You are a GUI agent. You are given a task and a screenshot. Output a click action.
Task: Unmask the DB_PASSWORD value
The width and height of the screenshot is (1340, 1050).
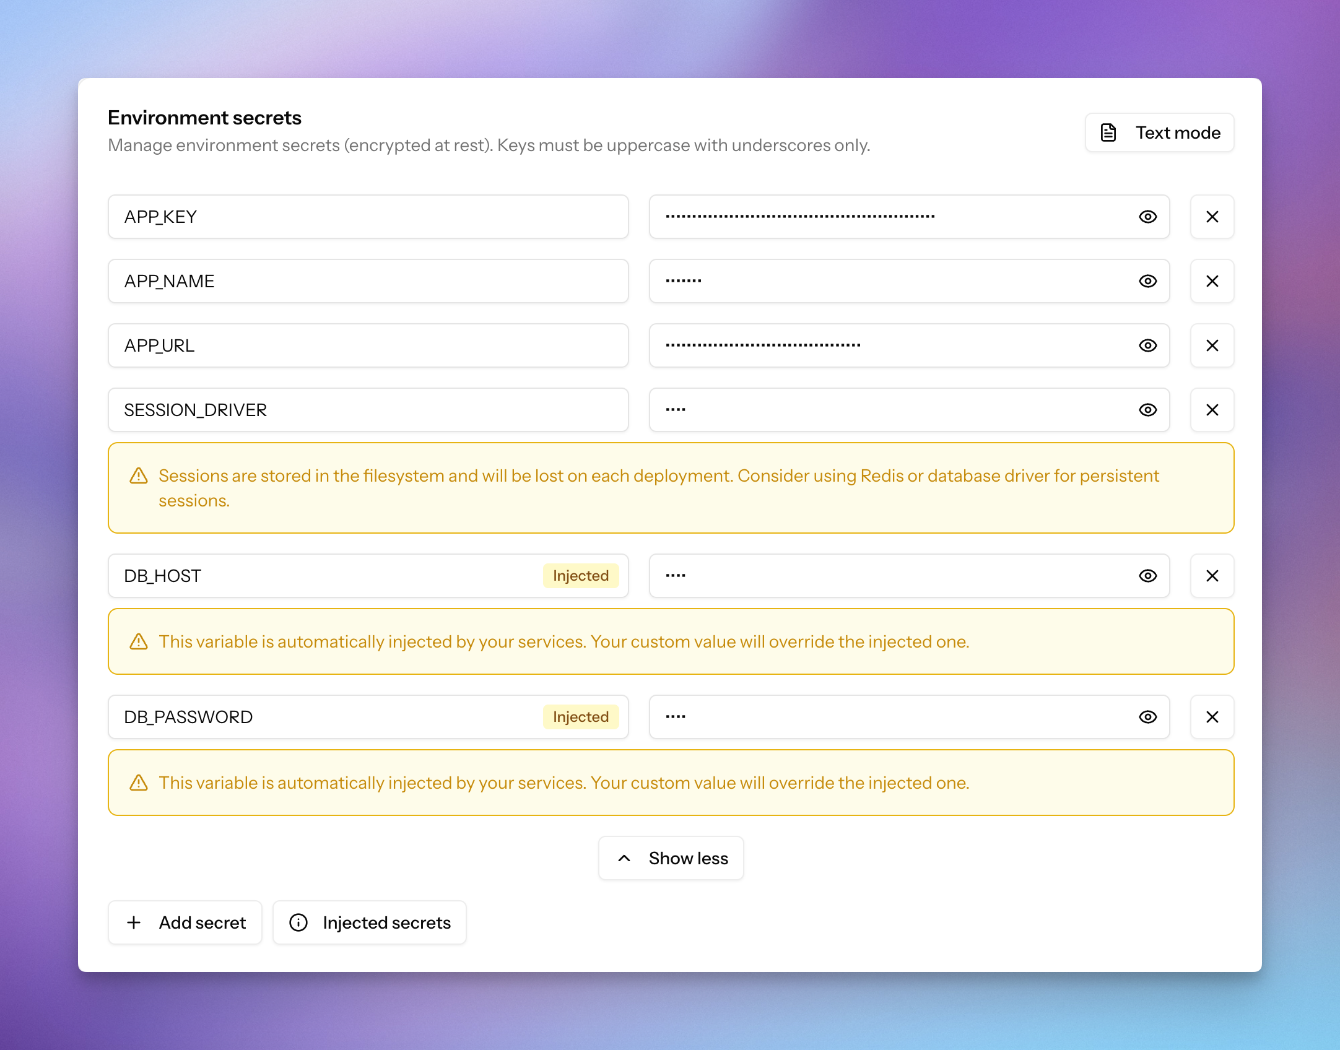coord(1147,717)
